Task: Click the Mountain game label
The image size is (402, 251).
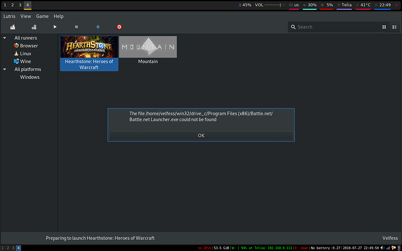Action: click(x=148, y=62)
